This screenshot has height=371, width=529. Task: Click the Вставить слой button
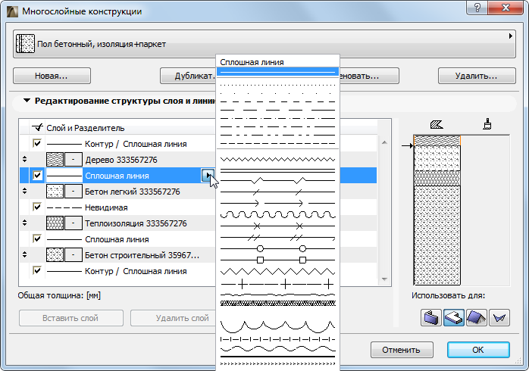(70, 318)
